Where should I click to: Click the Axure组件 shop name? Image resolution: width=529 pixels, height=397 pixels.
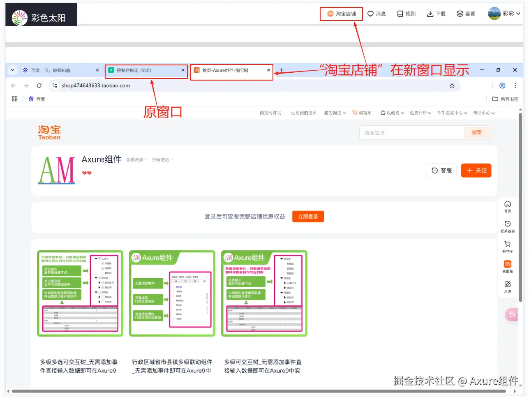102,159
